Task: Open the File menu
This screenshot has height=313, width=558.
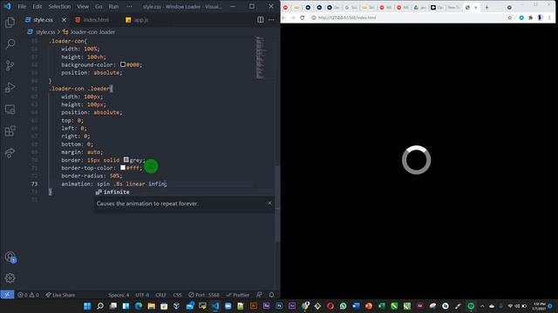Action: (x=22, y=6)
